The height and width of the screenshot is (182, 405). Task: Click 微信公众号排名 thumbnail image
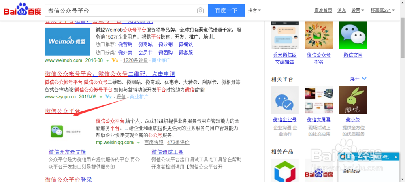coord(319,35)
